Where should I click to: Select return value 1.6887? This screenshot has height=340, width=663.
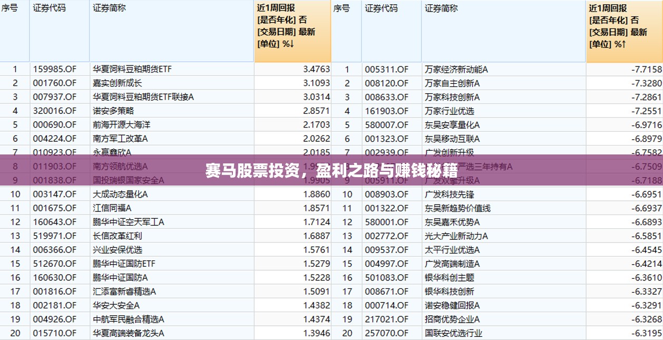(x=316, y=236)
